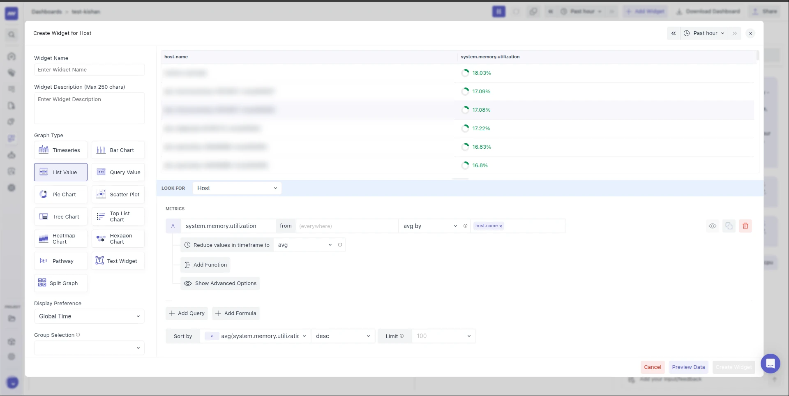This screenshot has height=396, width=789.
Task: Remove the host.name group-by tag
Action: [501, 226]
